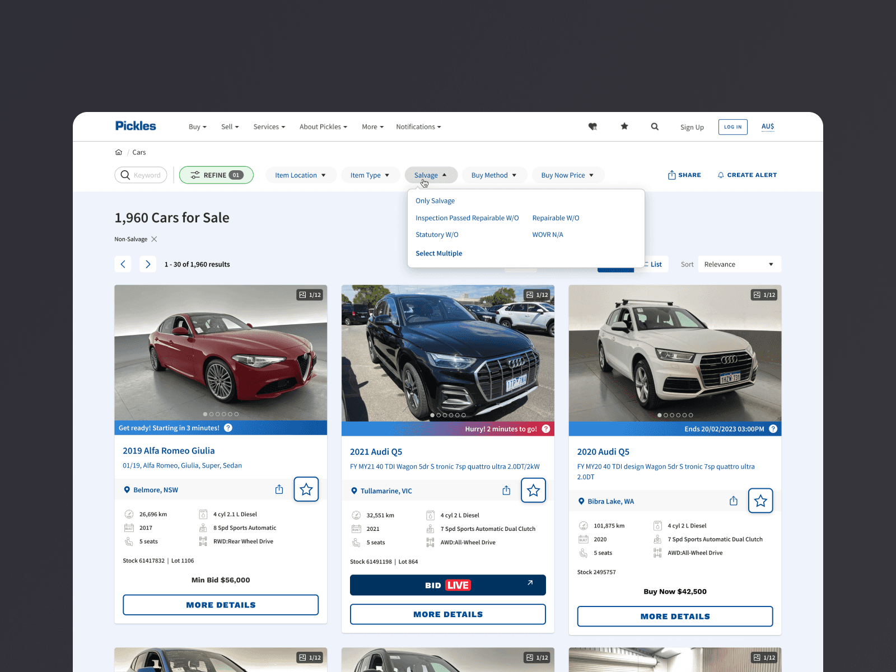
Task: Open the Alfa Romeo photo gallery counter
Action: coord(310,295)
